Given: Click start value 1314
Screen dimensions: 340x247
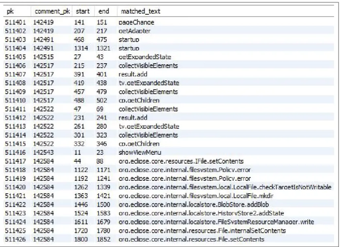Looking at the screenshot, I should 81,49.
